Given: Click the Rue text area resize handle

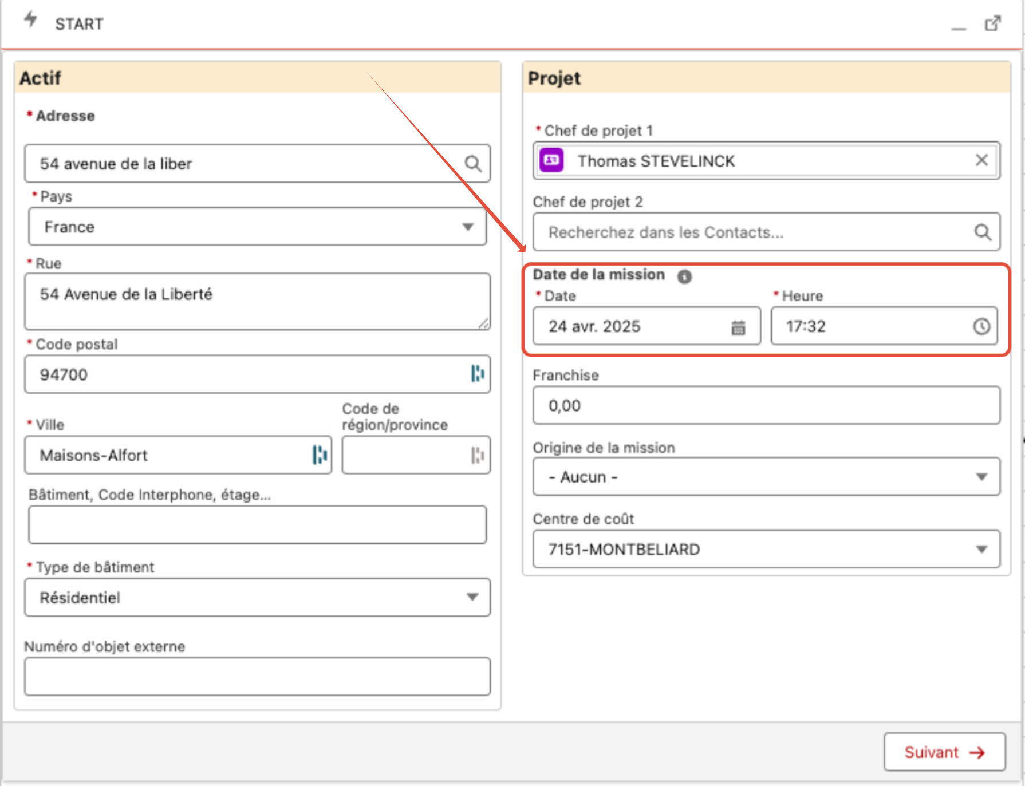Looking at the screenshot, I should coord(484,324).
